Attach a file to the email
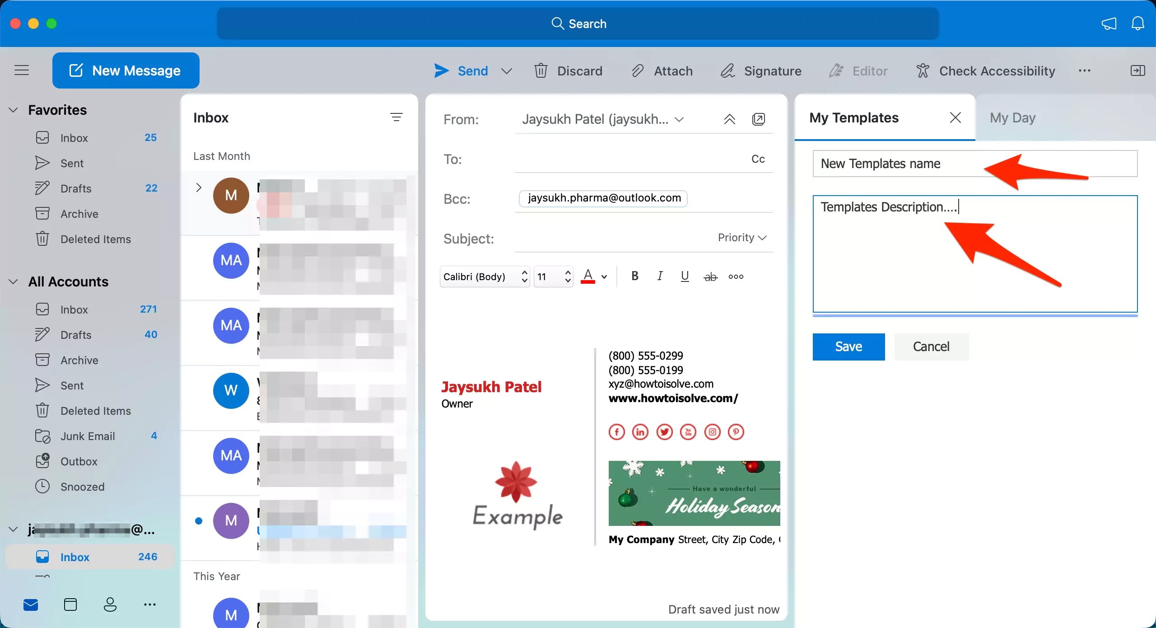 click(x=662, y=70)
